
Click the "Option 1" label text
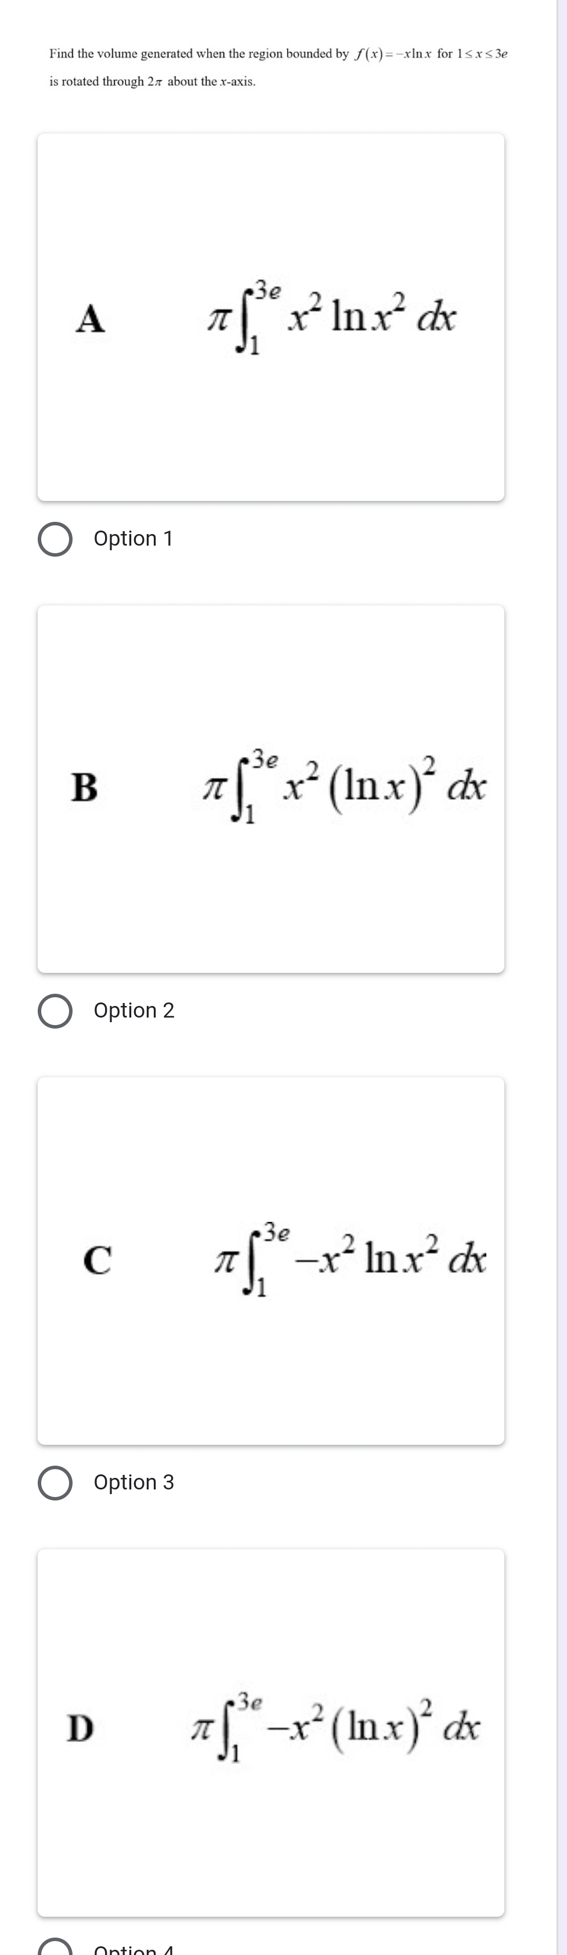click(x=133, y=539)
